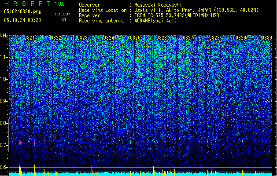This screenshot has height=176, width=277.
Task: Click the tallest yellow power spike before 0821
Action: point(19,170)
